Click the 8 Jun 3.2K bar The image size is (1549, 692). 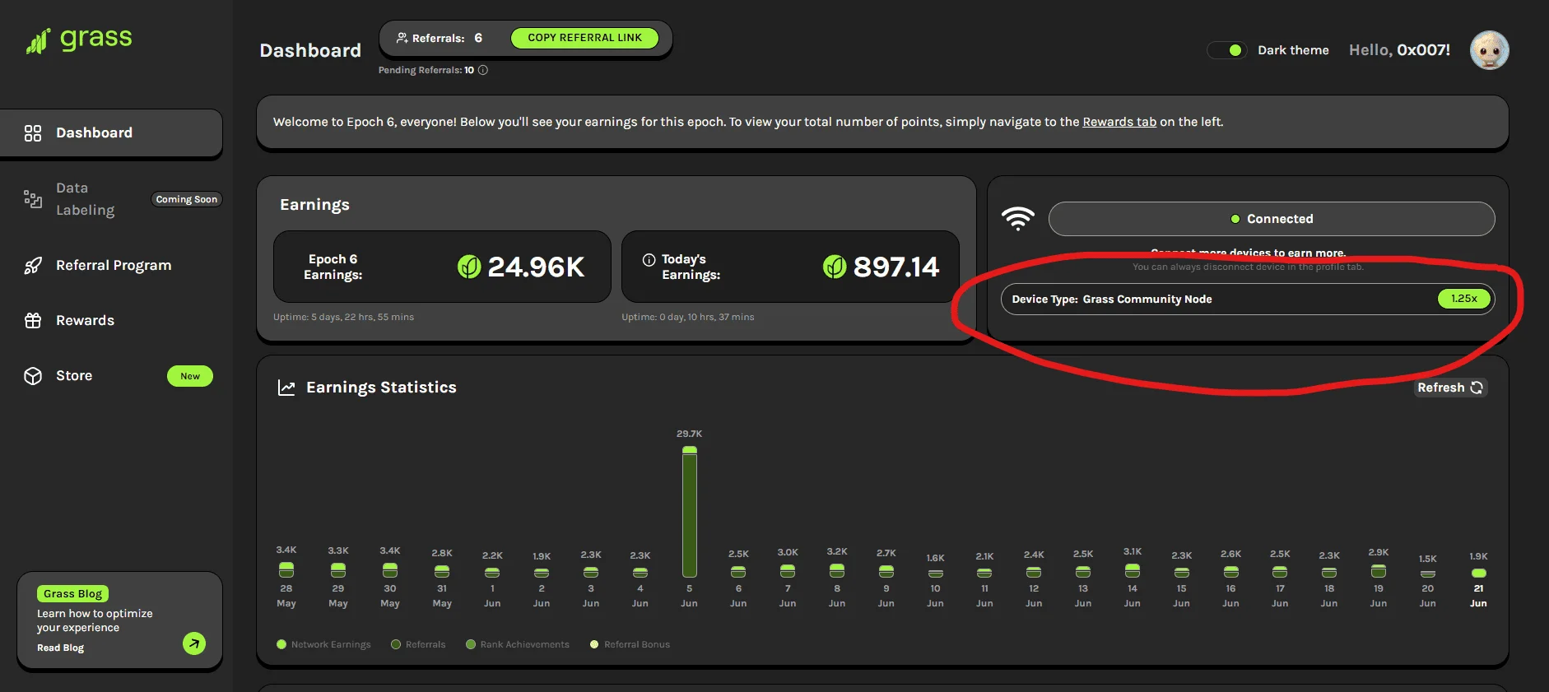[837, 570]
